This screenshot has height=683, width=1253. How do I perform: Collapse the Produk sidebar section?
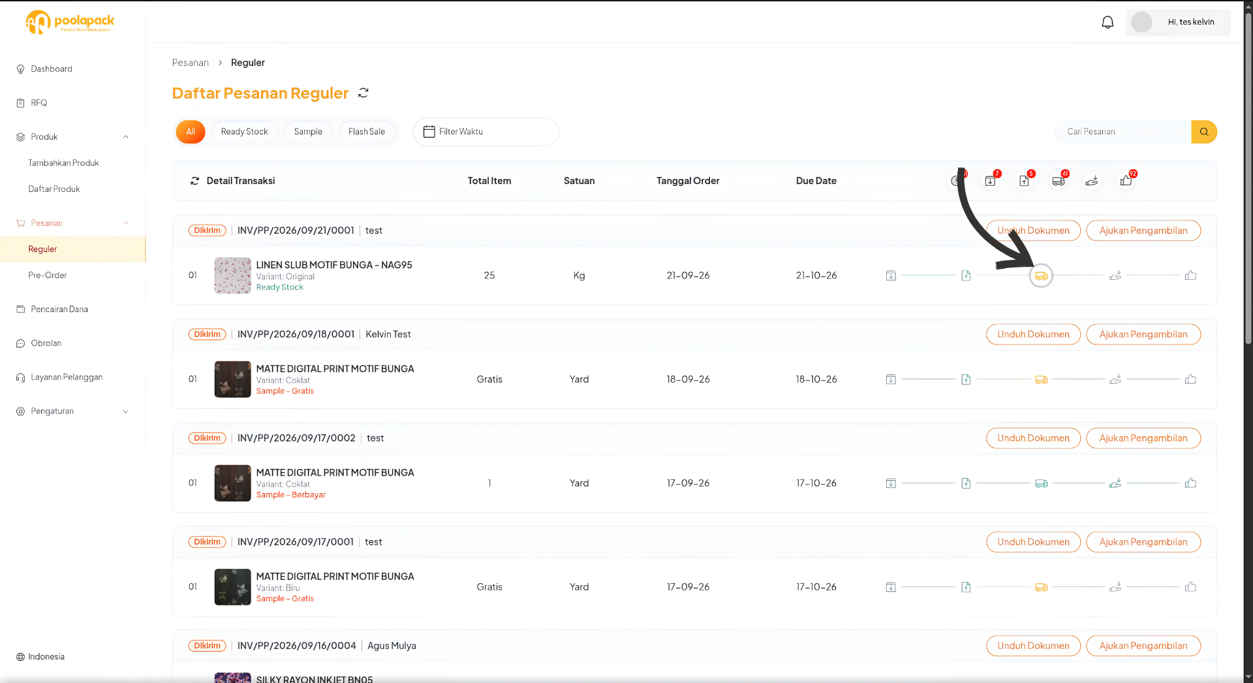point(126,137)
